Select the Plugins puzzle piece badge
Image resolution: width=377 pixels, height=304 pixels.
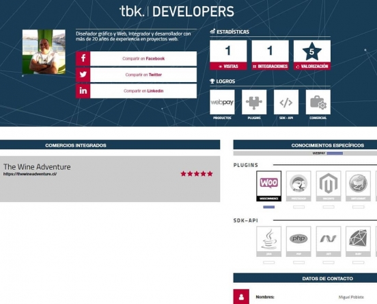(x=254, y=102)
